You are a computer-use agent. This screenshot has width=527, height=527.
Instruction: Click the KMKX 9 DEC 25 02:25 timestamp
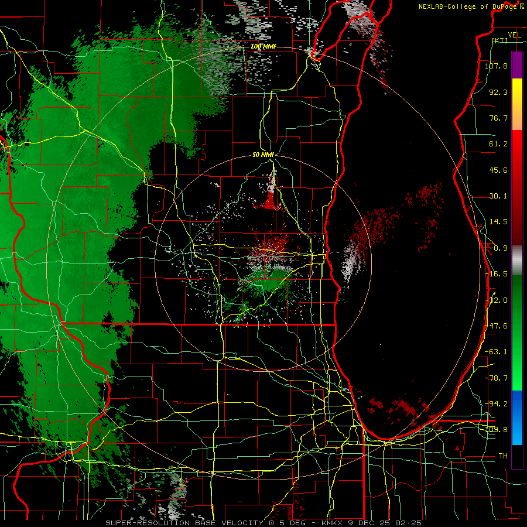click(x=371, y=523)
